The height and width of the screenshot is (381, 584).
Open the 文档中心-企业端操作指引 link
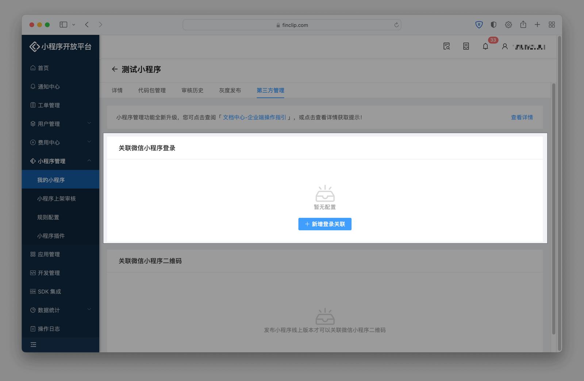click(x=254, y=117)
